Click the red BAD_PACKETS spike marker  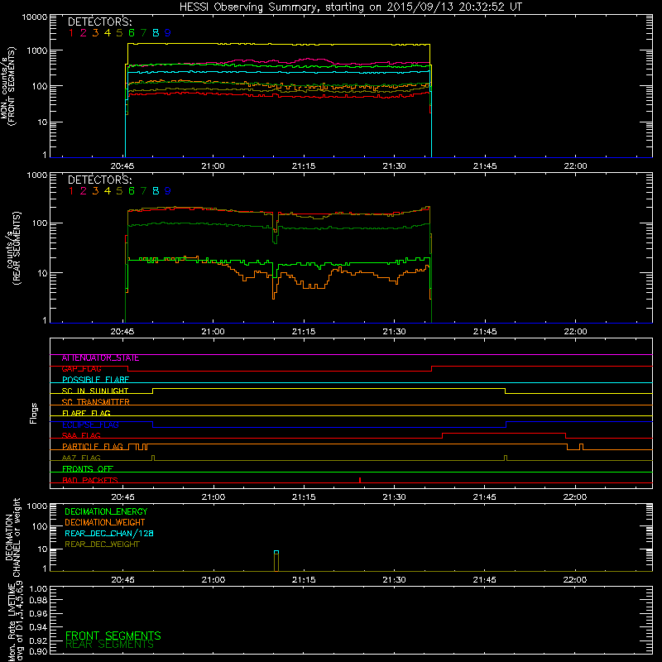pyautogui.click(x=360, y=480)
